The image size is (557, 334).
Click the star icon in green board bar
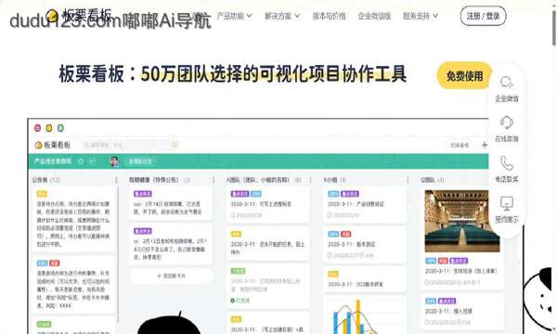81,161
